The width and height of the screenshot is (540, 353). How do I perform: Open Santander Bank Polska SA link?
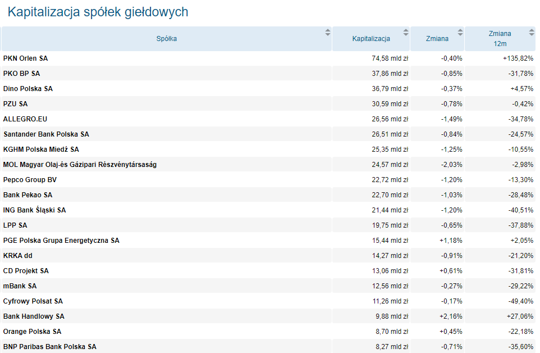tap(46, 134)
